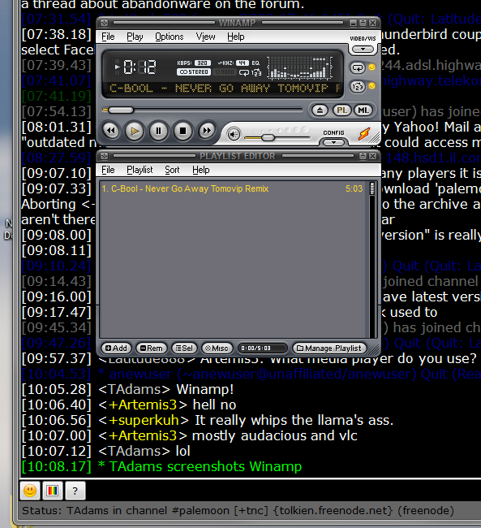Screen dimensions: 481x528
Task: Open the Rem dropdown button in playlist
Action: [151, 348]
